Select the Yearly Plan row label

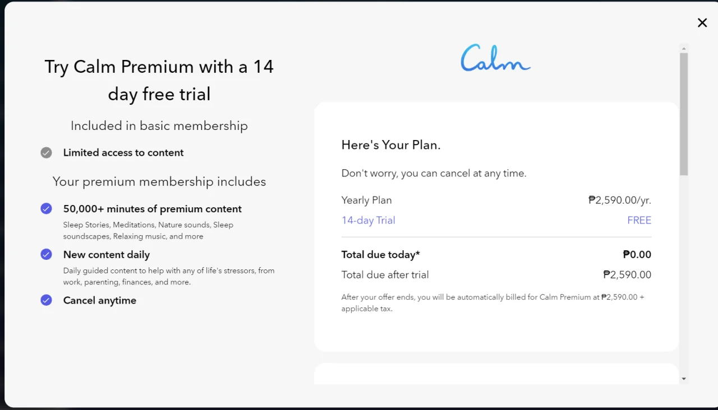pos(366,200)
